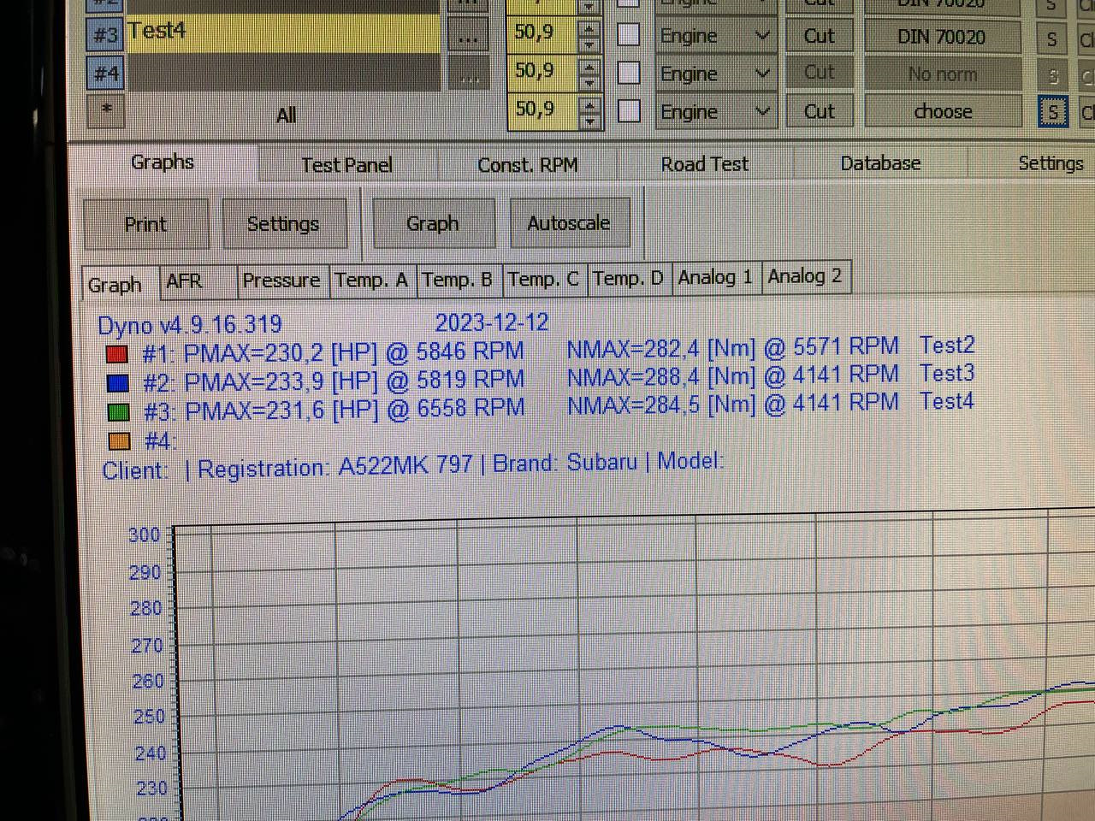This screenshot has width=1095, height=821.
Task: Select the Pressure sub-tab
Action: 281,281
